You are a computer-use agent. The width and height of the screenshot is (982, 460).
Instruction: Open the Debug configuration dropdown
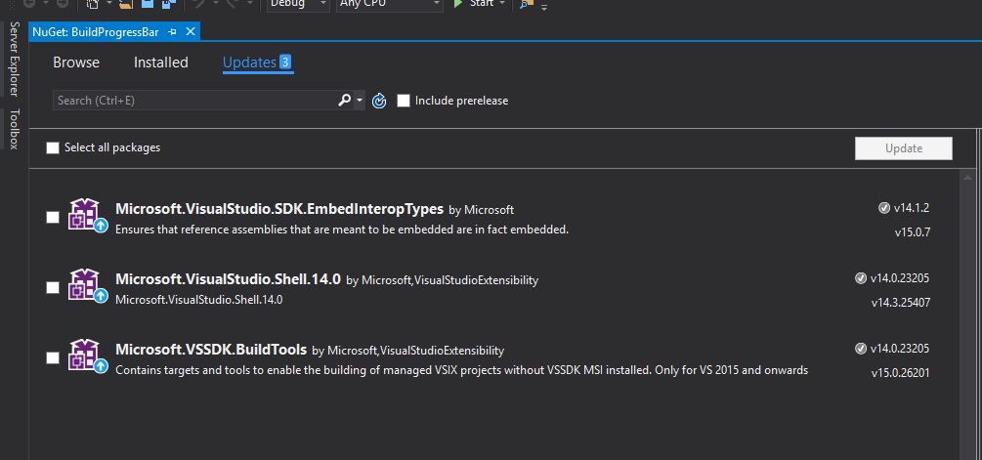[x=297, y=4]
